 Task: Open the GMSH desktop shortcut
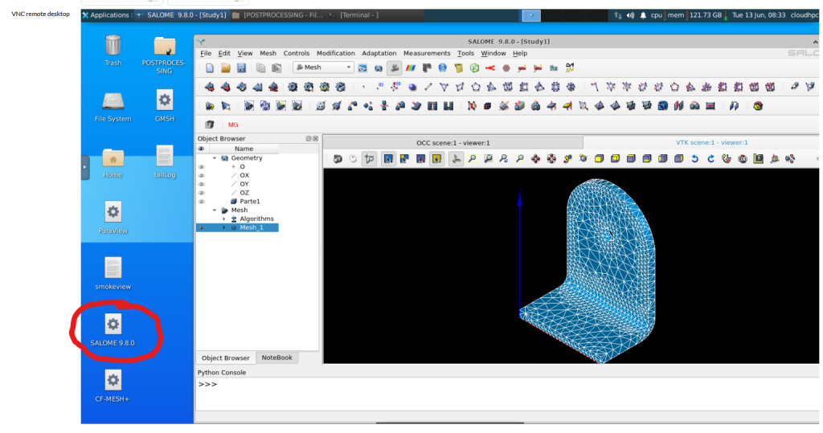(x=164, y=105)
